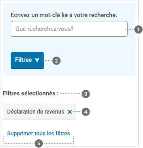143x148 pixels.
Task: Click numbered badge 4 beside the filter chip
Action: pyautogui.click(x=86, y=112)
